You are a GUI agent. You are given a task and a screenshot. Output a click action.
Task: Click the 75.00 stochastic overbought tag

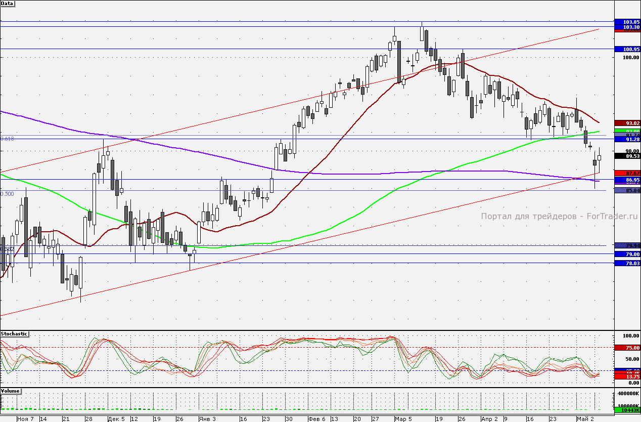coord(627,348)
